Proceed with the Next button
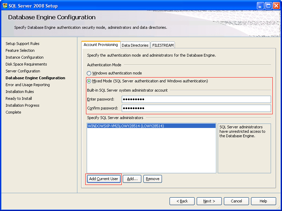282x211 pixels. point(209,201)
